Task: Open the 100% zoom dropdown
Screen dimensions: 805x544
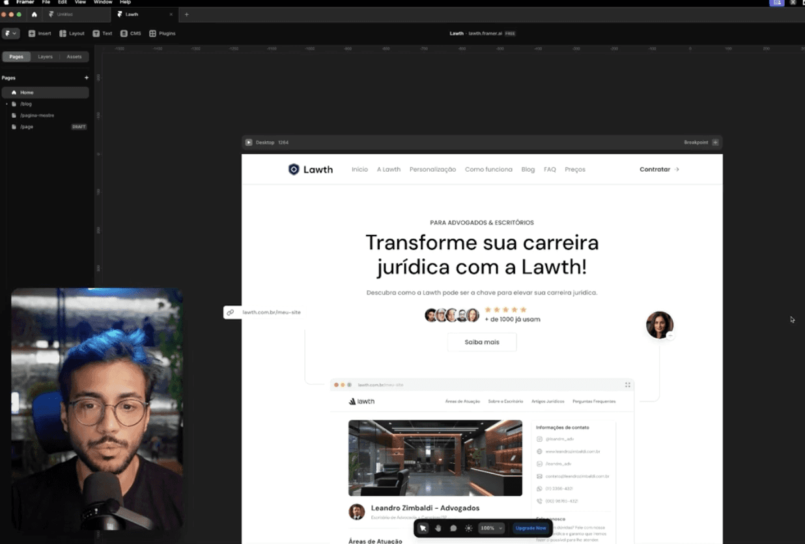Action: tap(491, 528)
